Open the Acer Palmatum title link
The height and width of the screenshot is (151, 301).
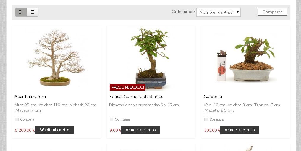pyautogui.click(x=30, y=97)
